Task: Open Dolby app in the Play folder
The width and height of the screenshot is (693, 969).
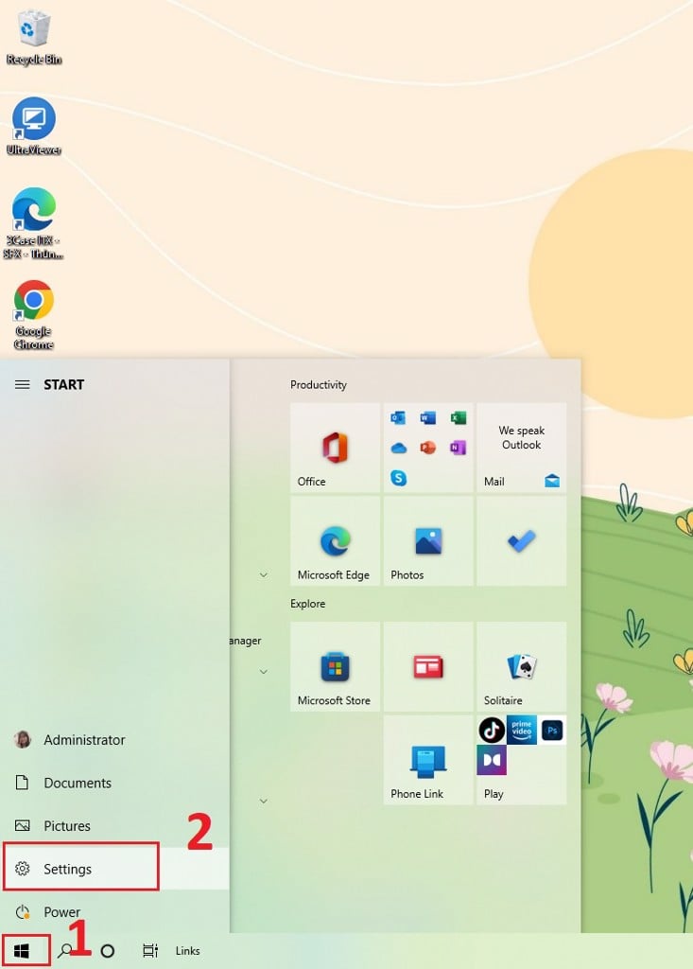Action: pos(492,760)
